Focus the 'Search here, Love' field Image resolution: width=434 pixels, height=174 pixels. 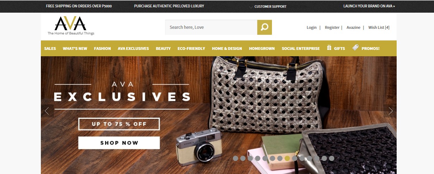click(211, 27)
